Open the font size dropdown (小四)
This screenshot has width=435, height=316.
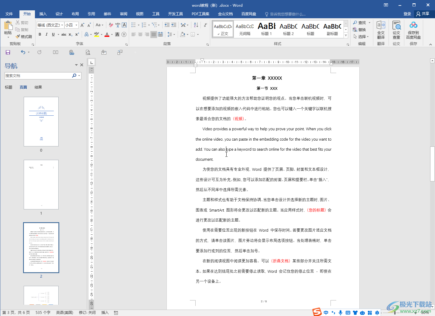(x=77, y=25)
